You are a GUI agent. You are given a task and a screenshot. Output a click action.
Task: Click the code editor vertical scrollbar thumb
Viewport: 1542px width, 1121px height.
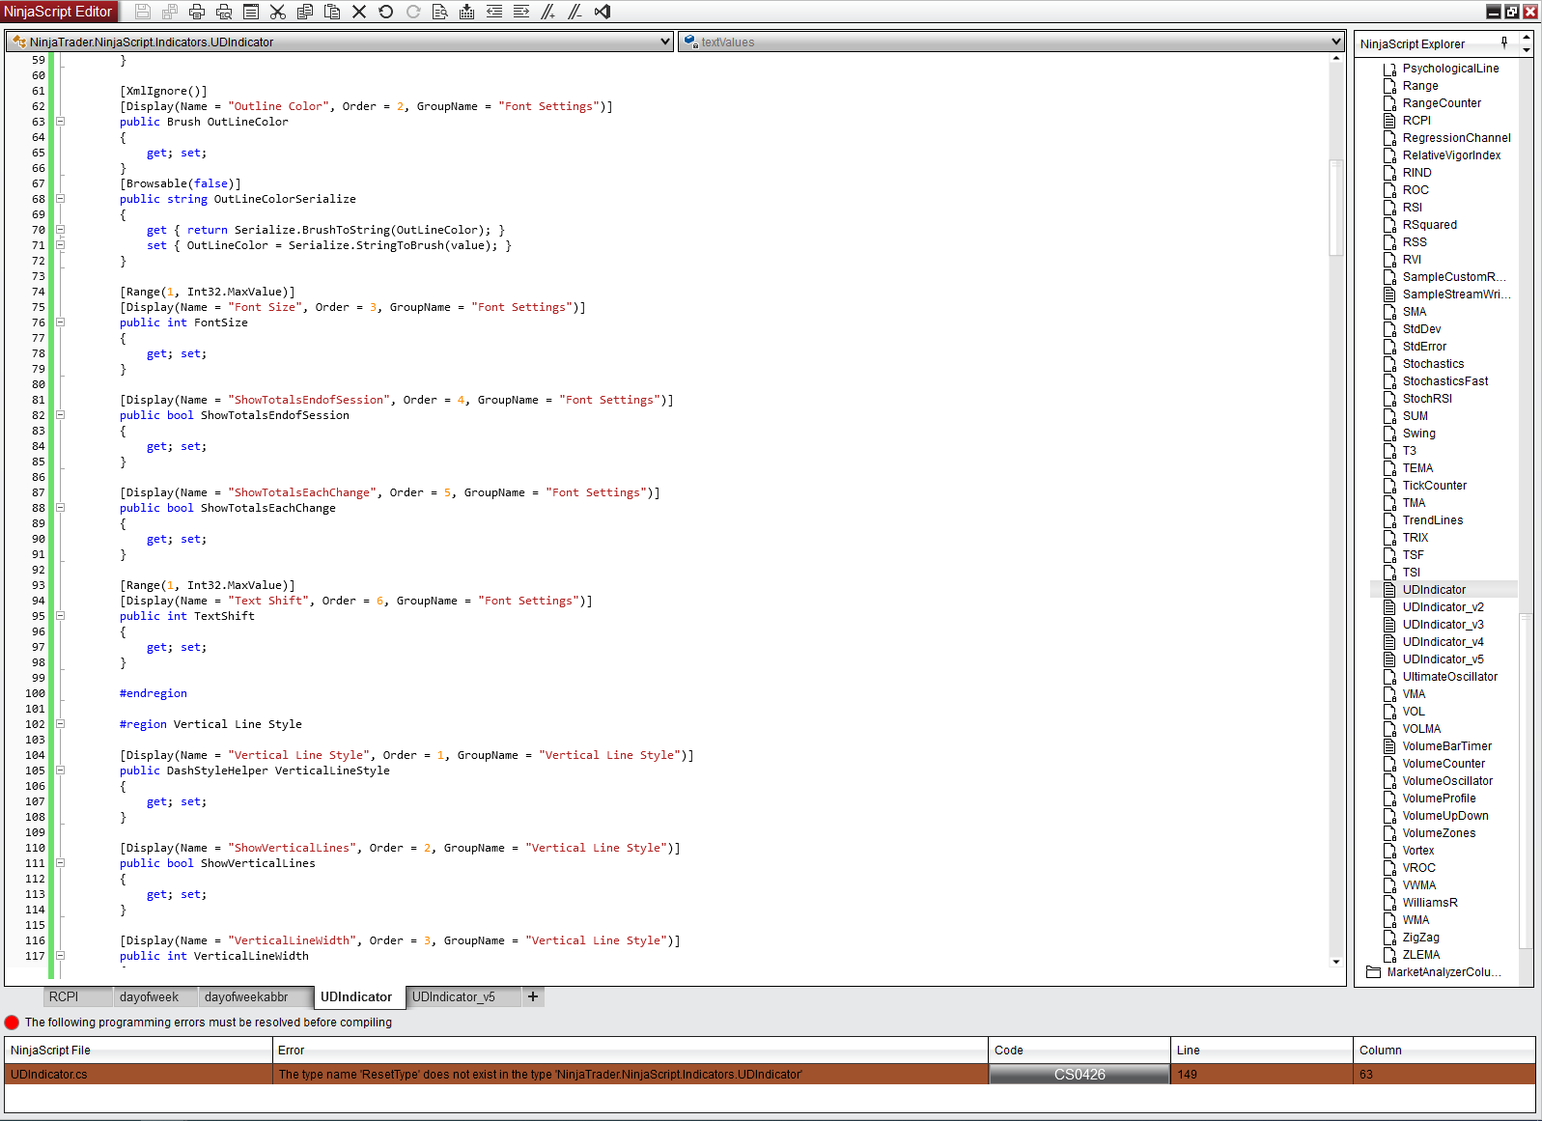coord(1336,208)
